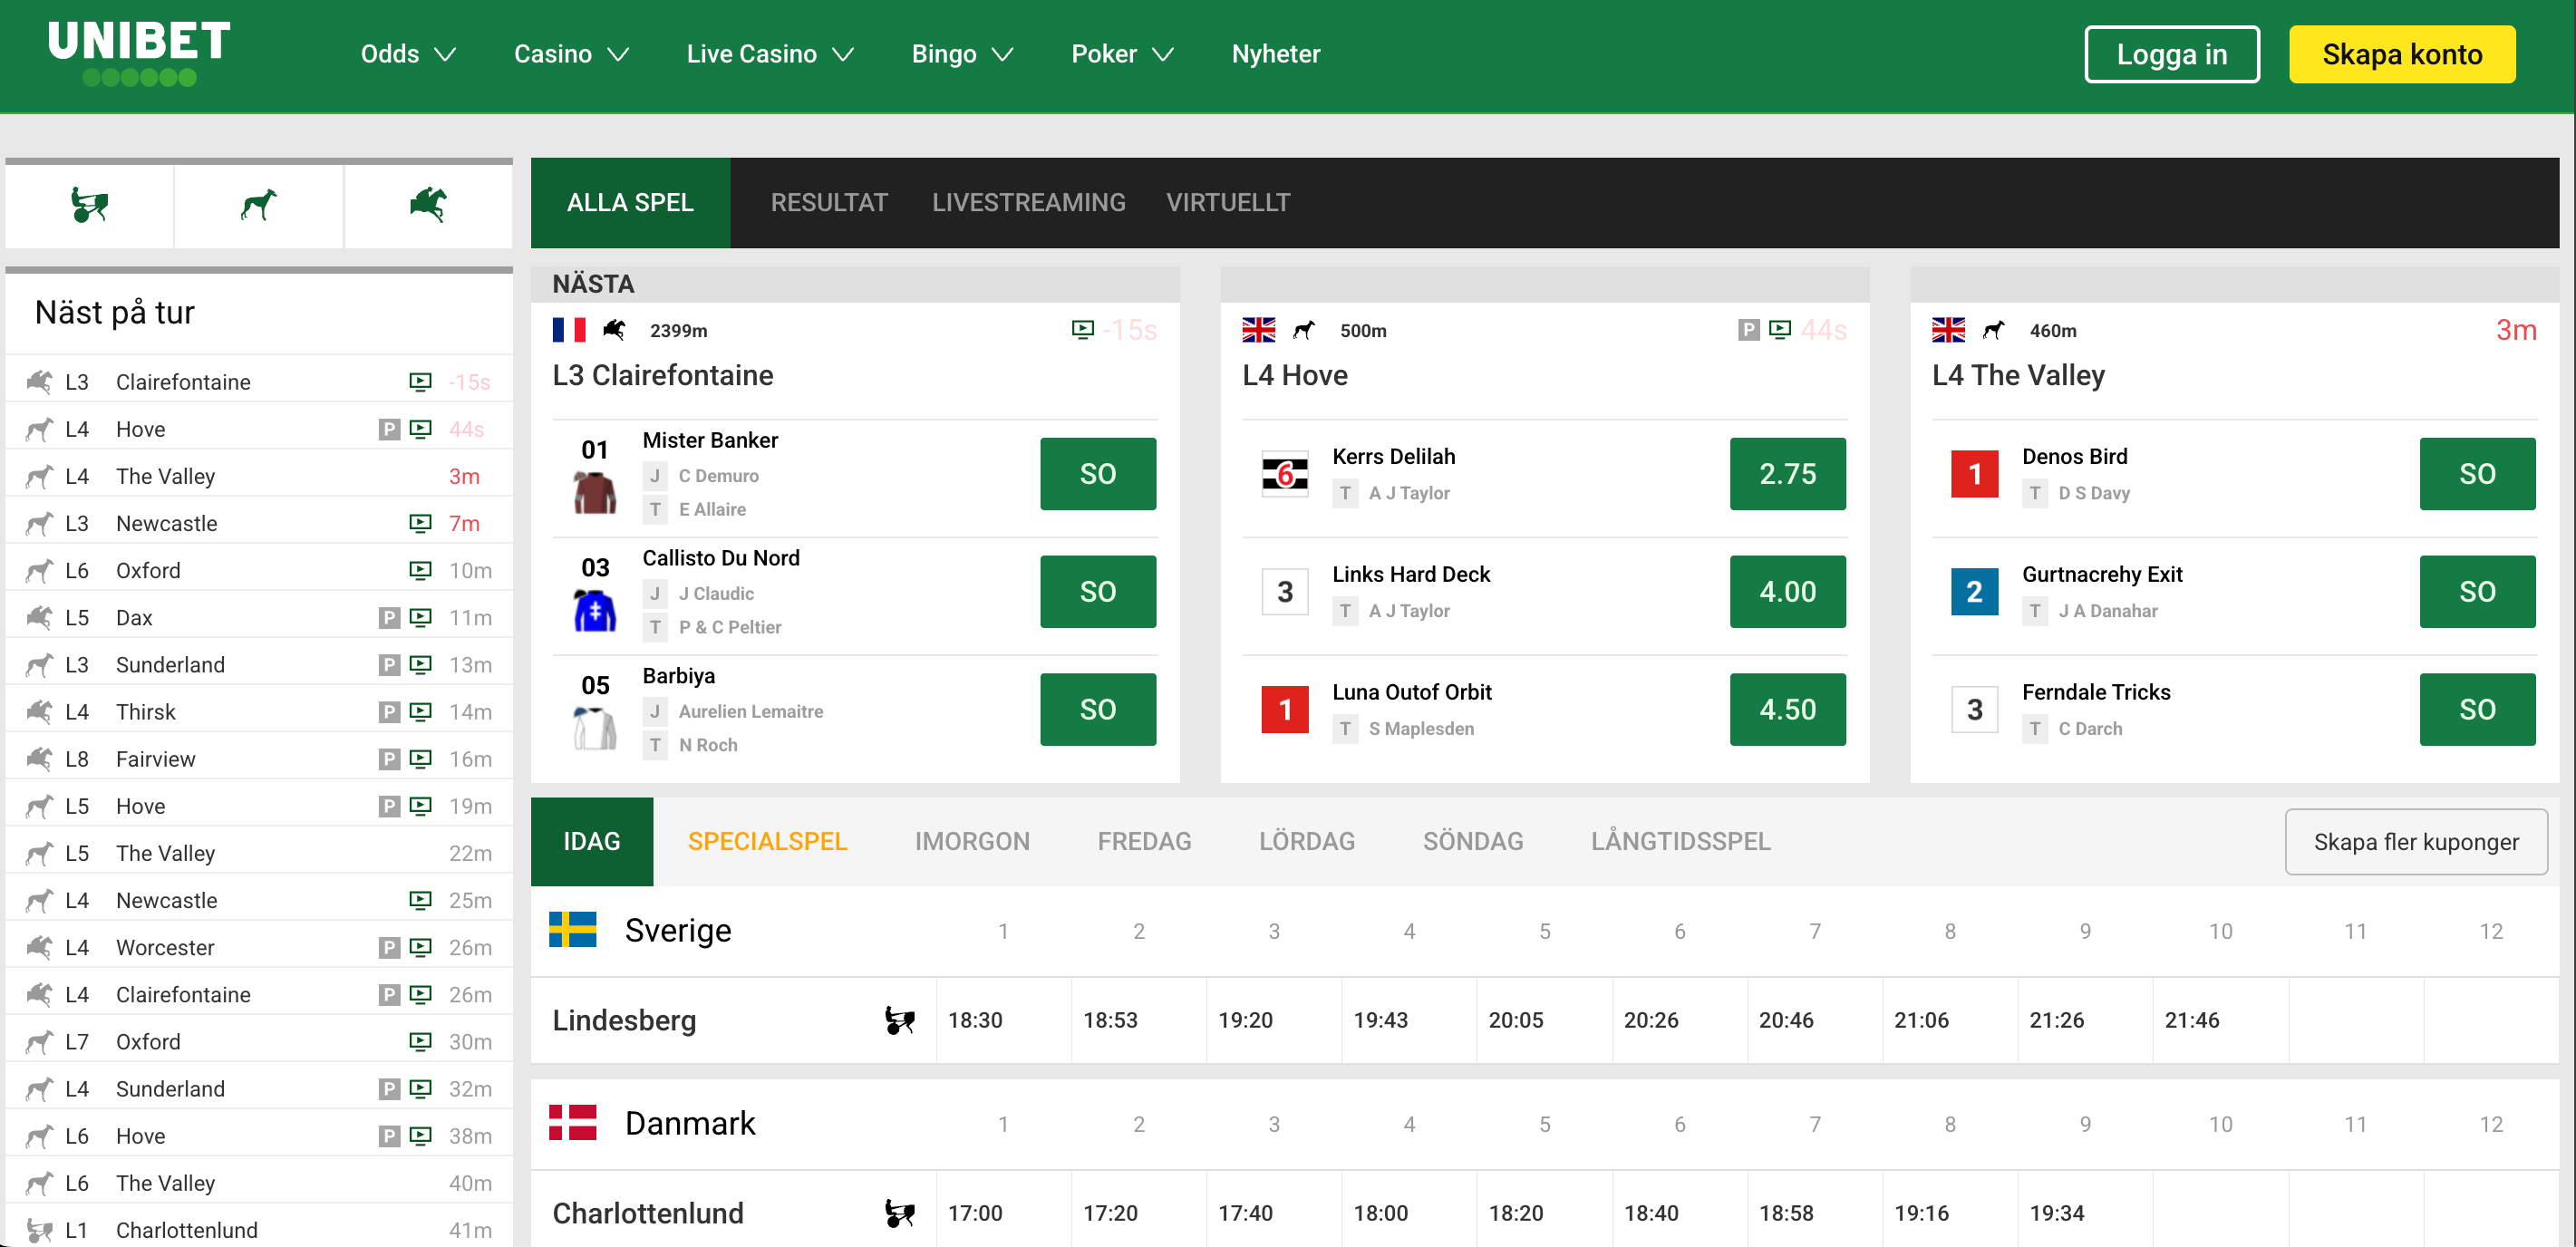Click livestream icon in L3 Clairefontaine card
Image resolution: width=2576 pixels, height=1247 pixels.
1082,329
